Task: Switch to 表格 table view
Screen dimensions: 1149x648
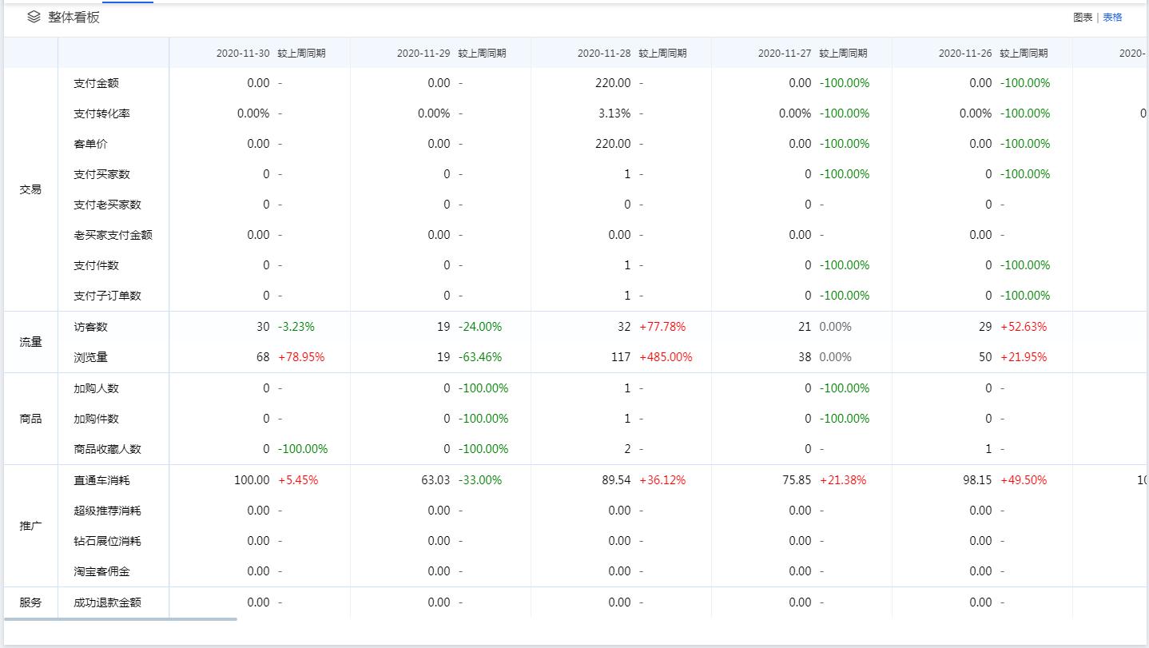Action: pyautogui.click(x=1112, y=18)
